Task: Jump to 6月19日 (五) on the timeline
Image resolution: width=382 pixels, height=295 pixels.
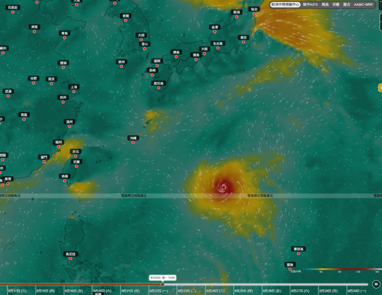Action: pos(74,291)
